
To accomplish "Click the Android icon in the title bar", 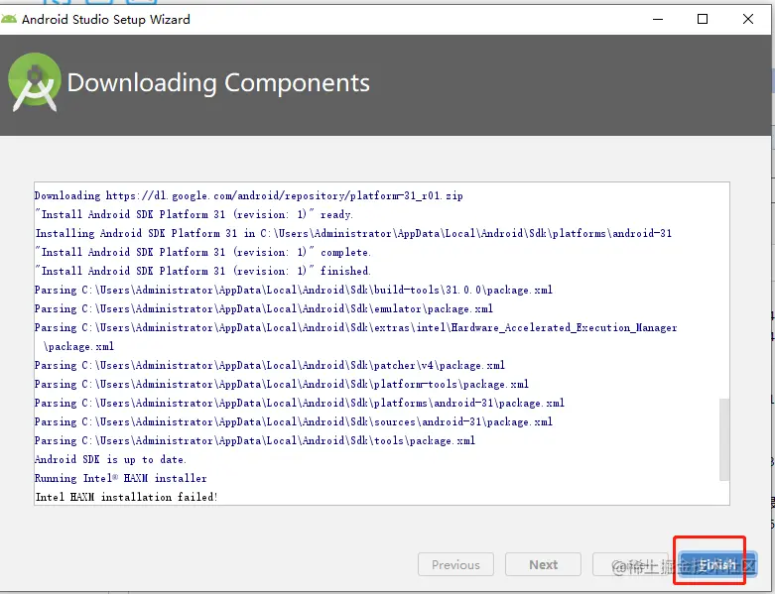I will pos(8,19).
